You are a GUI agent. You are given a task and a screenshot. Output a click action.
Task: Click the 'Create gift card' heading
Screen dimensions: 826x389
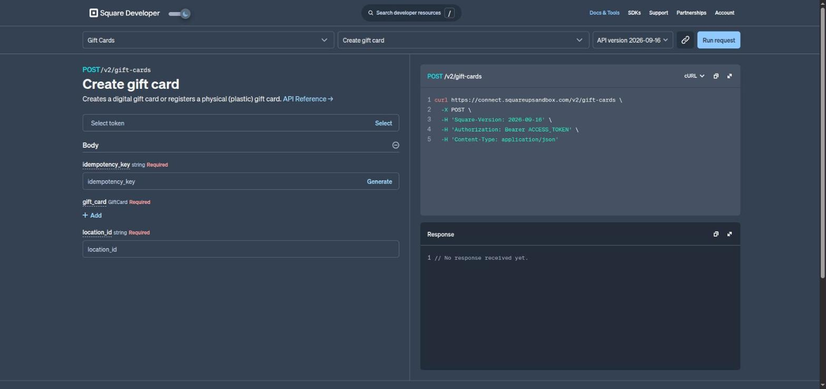pos(131,84)
